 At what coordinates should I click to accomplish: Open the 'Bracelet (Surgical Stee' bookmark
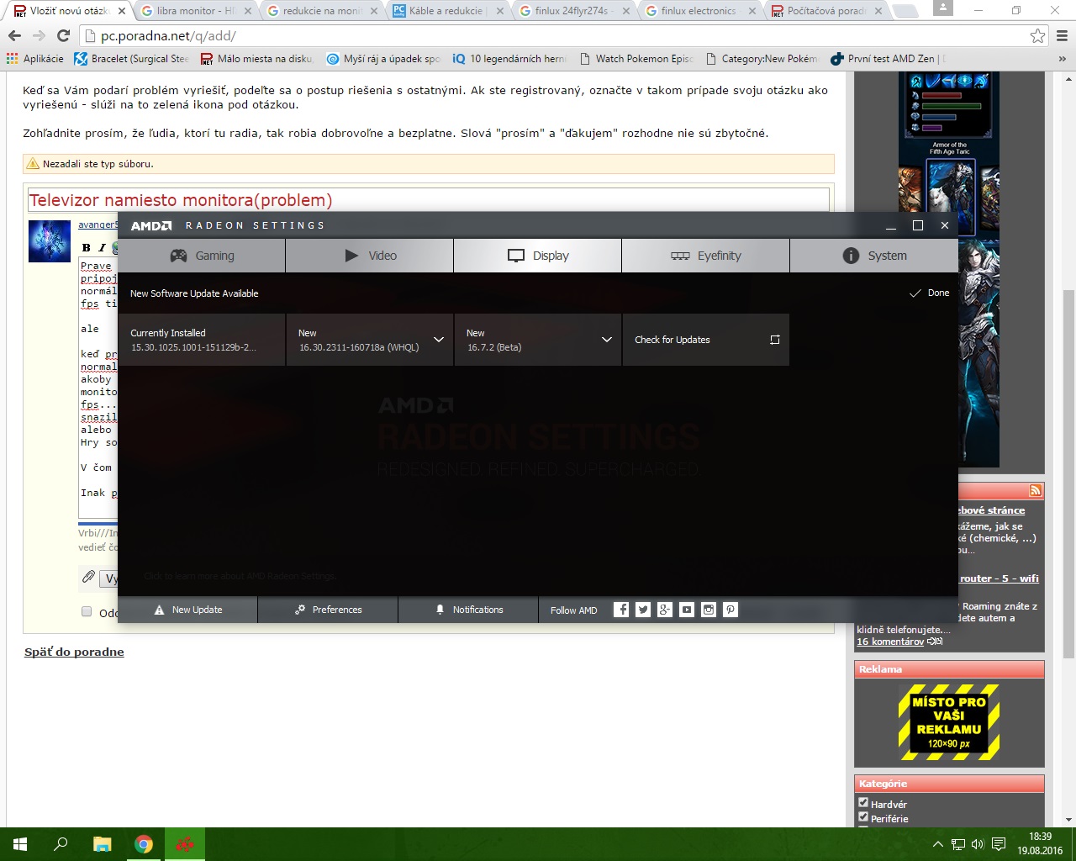132,59
